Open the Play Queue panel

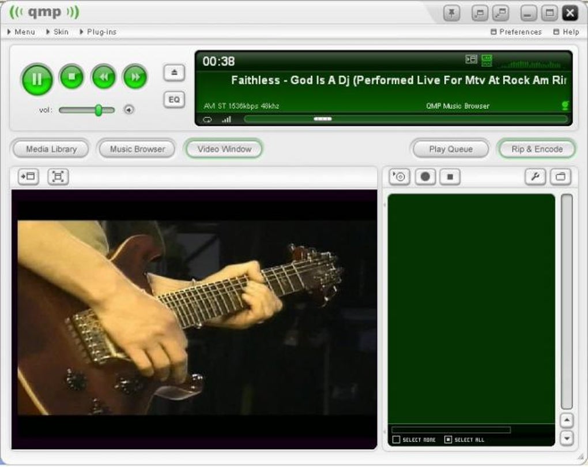point(451,149)
